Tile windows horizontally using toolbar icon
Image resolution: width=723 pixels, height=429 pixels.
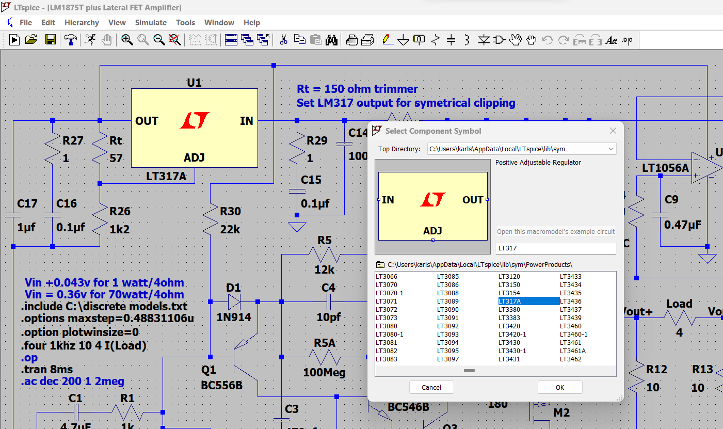point(231,39)
